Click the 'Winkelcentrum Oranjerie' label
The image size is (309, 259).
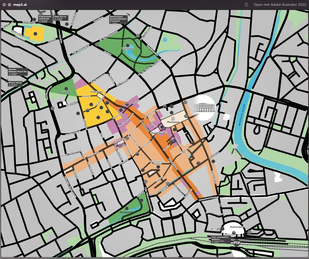[157, 163]
